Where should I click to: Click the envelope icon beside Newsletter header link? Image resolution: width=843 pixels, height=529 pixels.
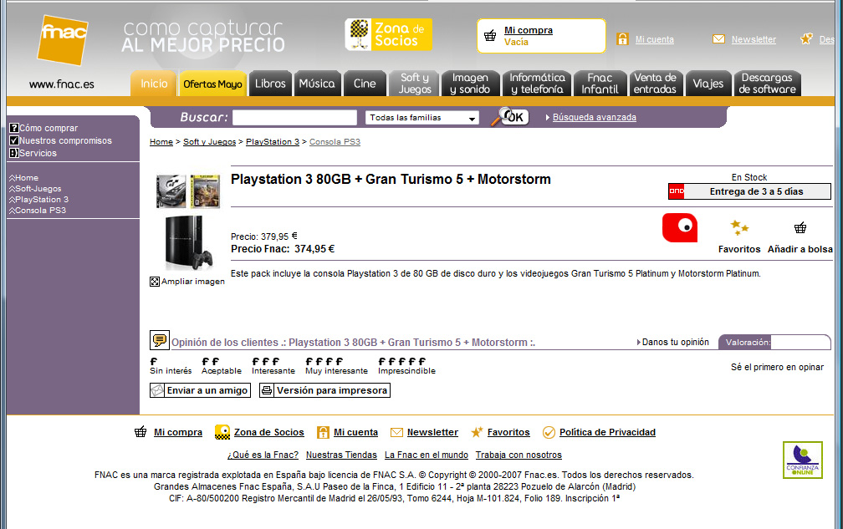click(719, 39)
